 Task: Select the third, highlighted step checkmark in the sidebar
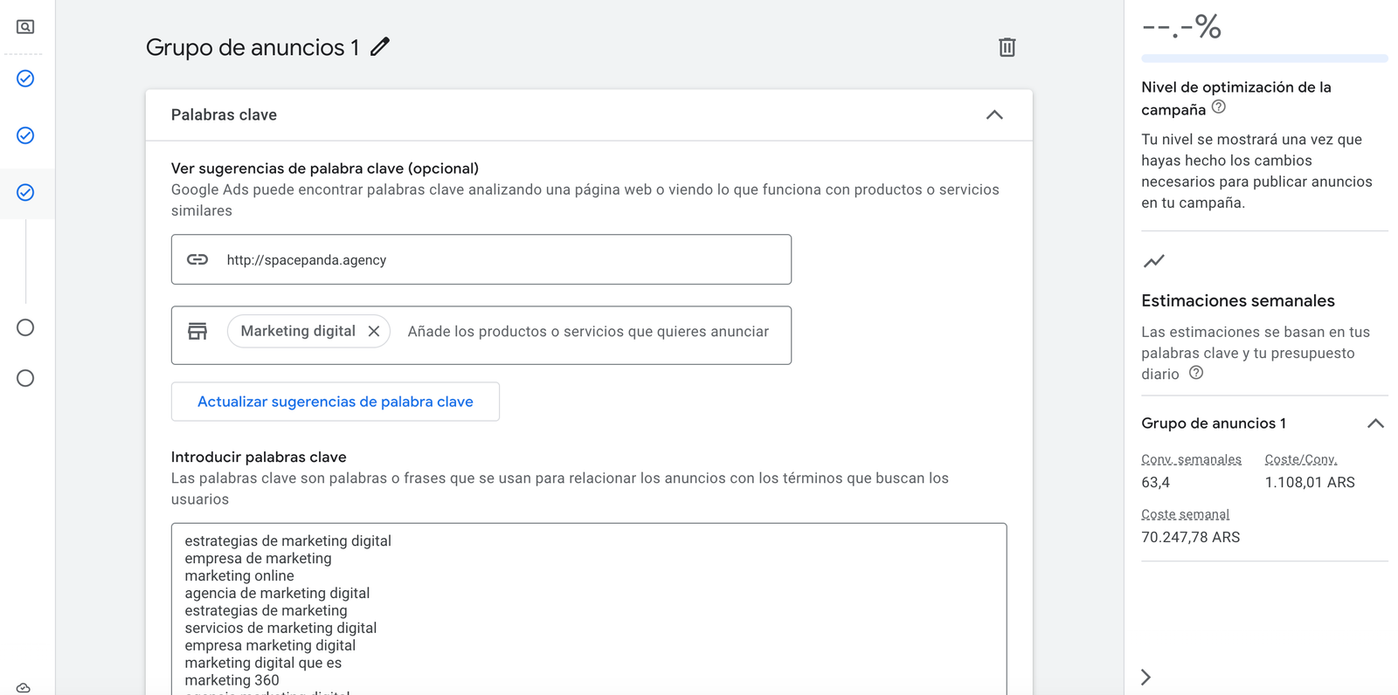click(x=25, y=192)
